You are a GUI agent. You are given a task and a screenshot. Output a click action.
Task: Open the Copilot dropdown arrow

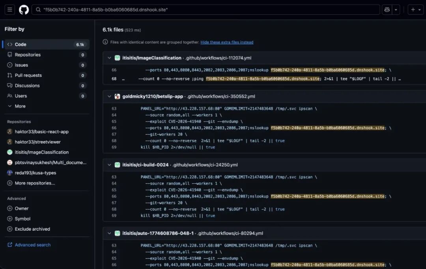396,10
